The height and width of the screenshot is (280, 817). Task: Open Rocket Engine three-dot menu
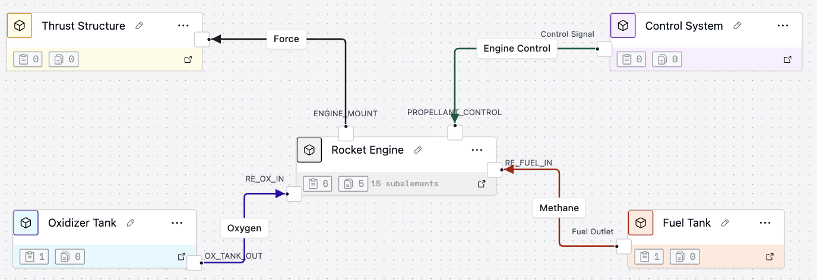click(477, 150)
